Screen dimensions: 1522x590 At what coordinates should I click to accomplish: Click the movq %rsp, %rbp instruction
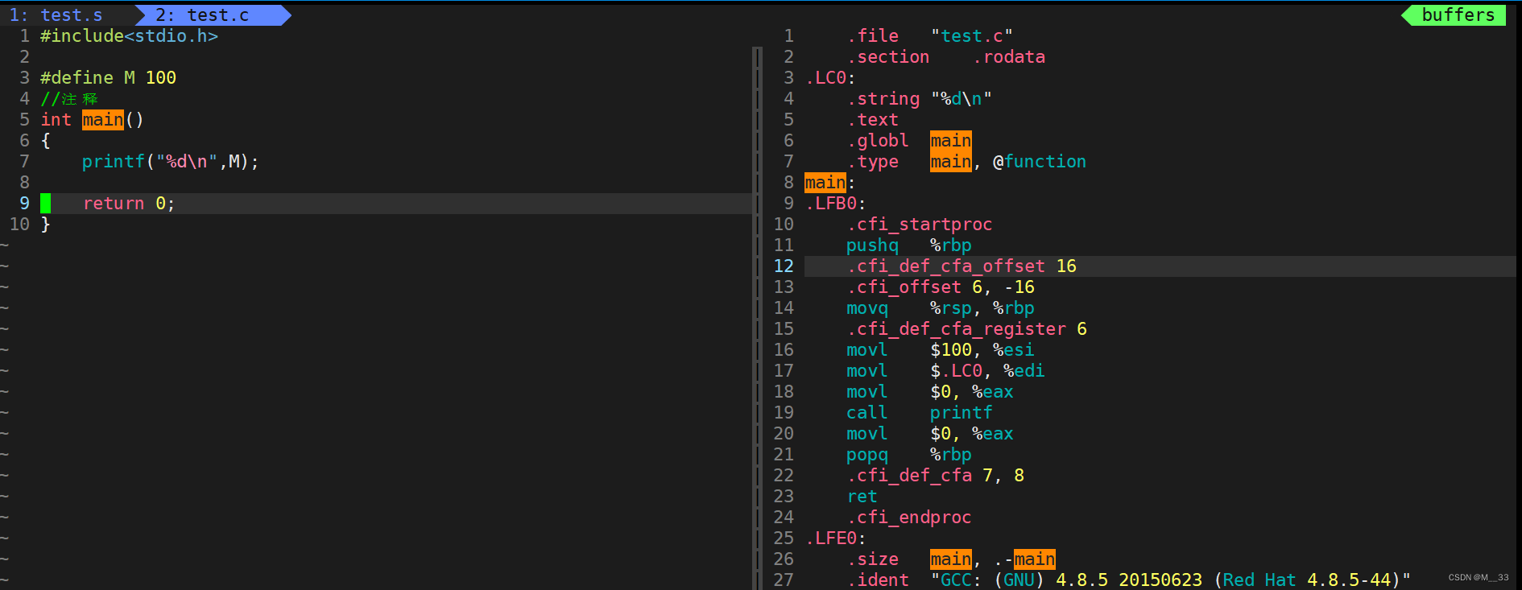click(941, 308)
